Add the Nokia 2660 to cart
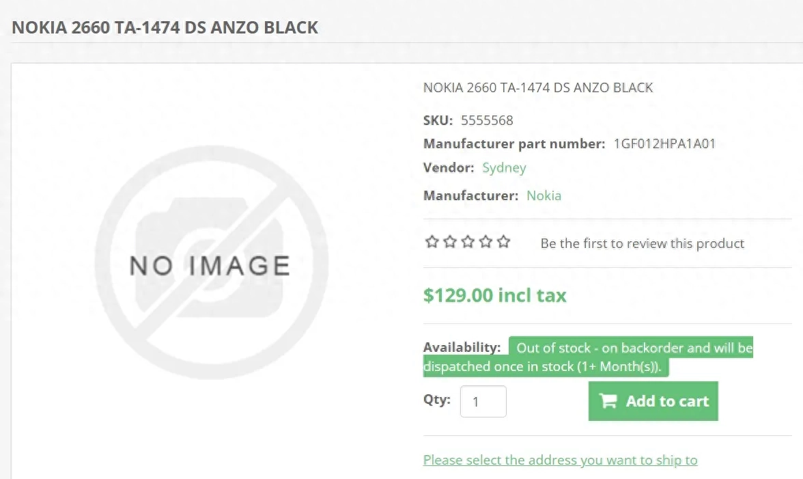 click(653, 401)
